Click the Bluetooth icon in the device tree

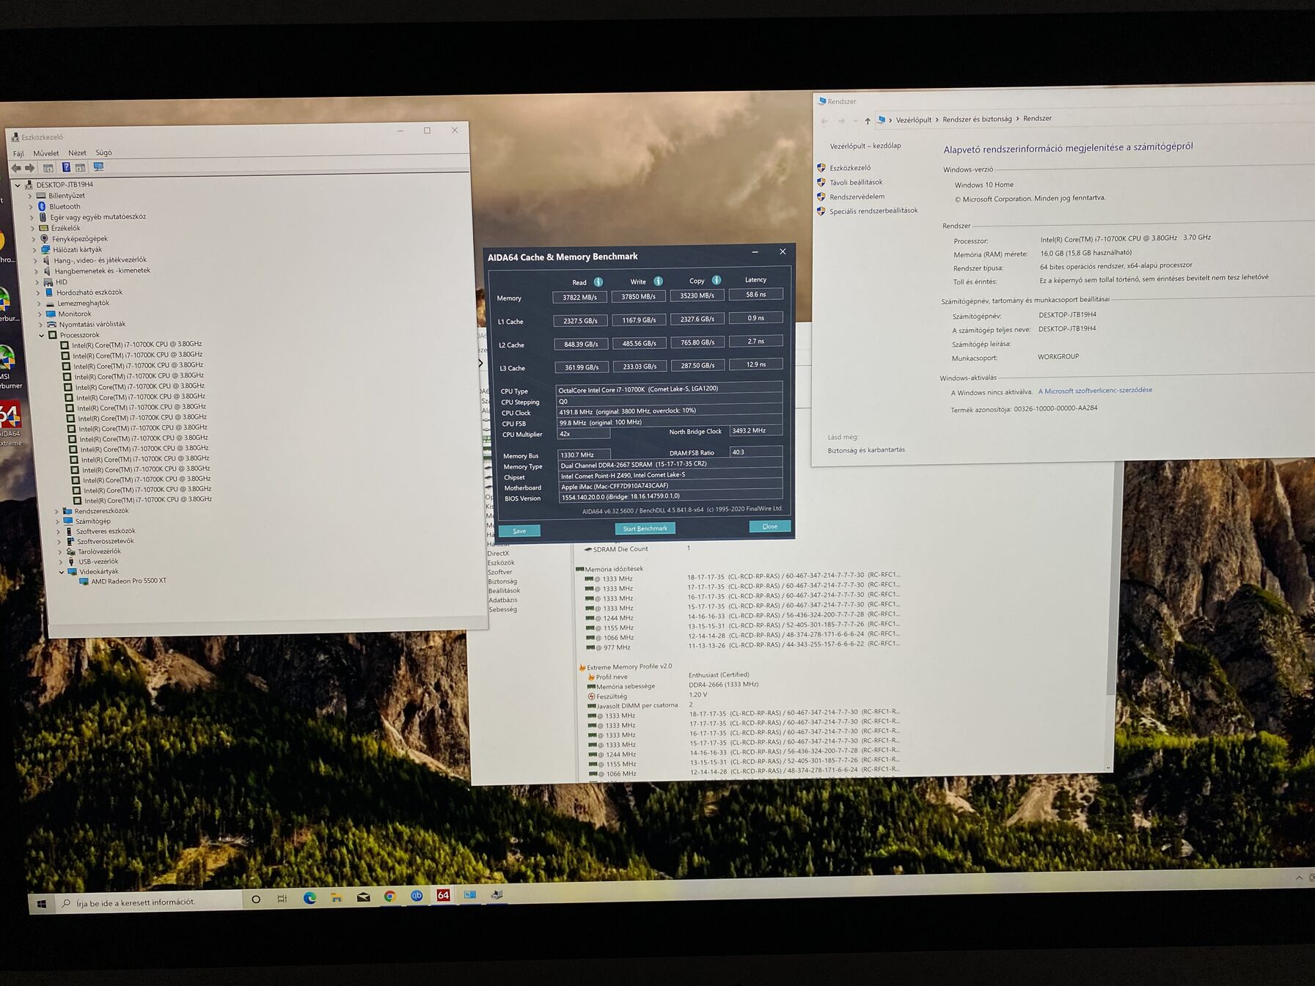[42, 207]
